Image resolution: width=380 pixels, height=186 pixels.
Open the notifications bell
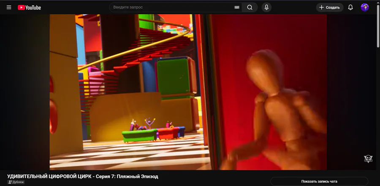(x=350, y=8)
